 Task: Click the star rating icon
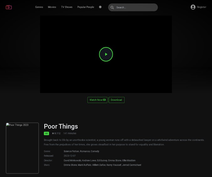pos(53,133)
